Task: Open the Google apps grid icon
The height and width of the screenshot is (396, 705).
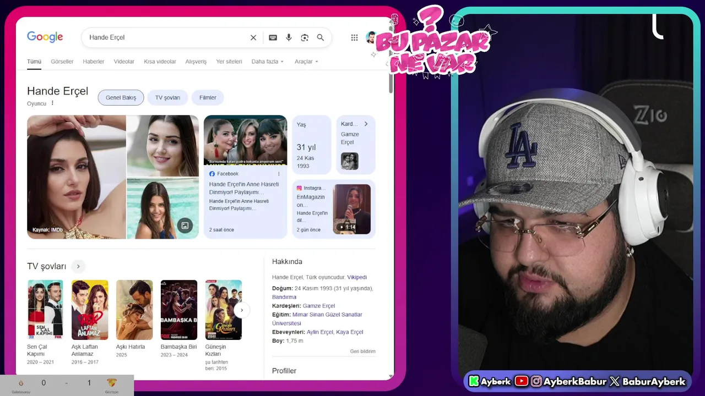Action: (x=354, y=37)
